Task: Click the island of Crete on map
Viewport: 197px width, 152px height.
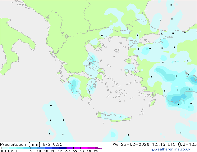Action: [114, 117]
